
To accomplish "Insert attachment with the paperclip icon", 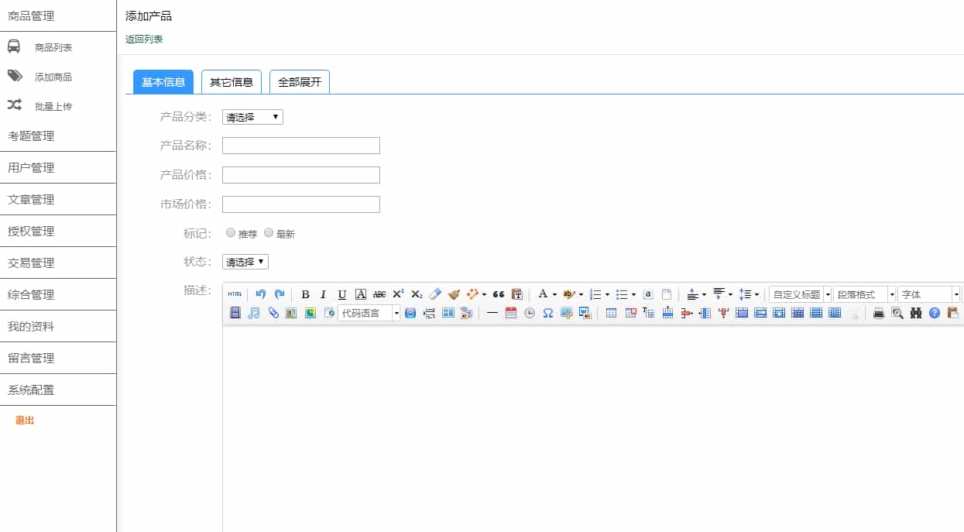I will [x=273, y=313].
